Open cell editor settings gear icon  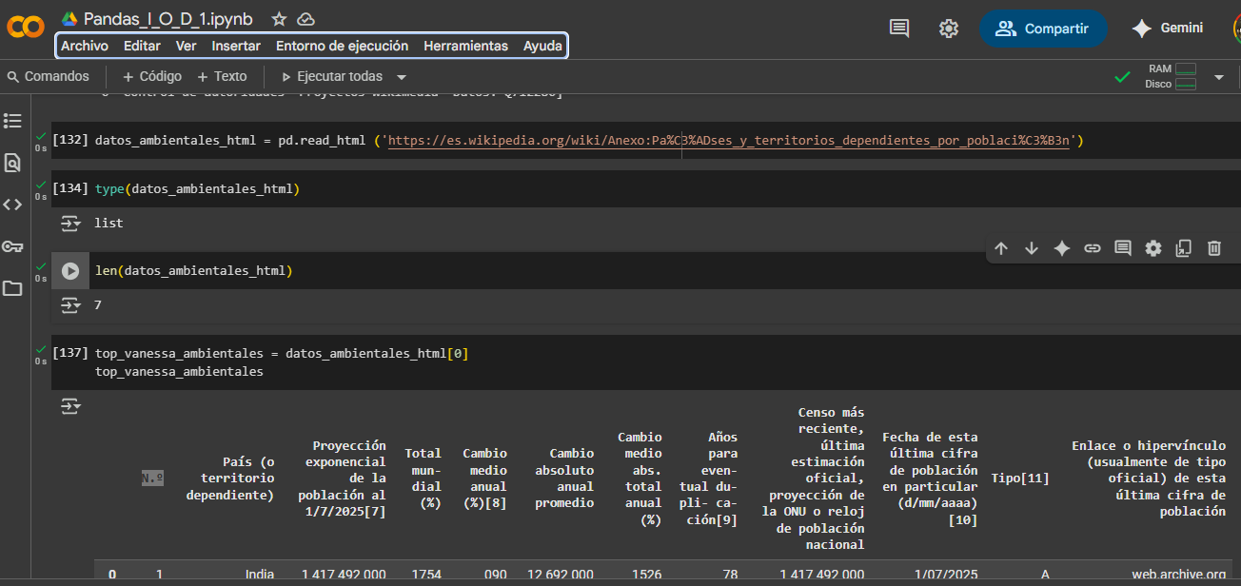1153,248
